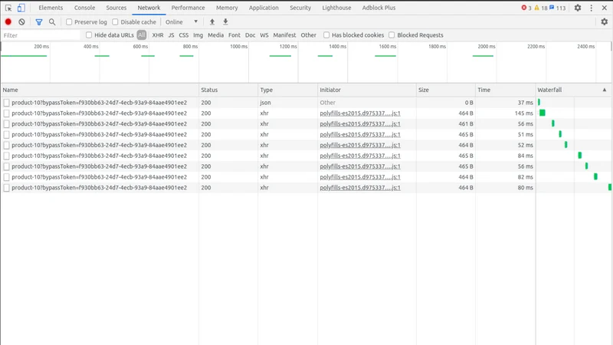The height and width of the screenshot is (345, 613).
Task: Import HAR file with upload arrow
Action: [212, 22]
